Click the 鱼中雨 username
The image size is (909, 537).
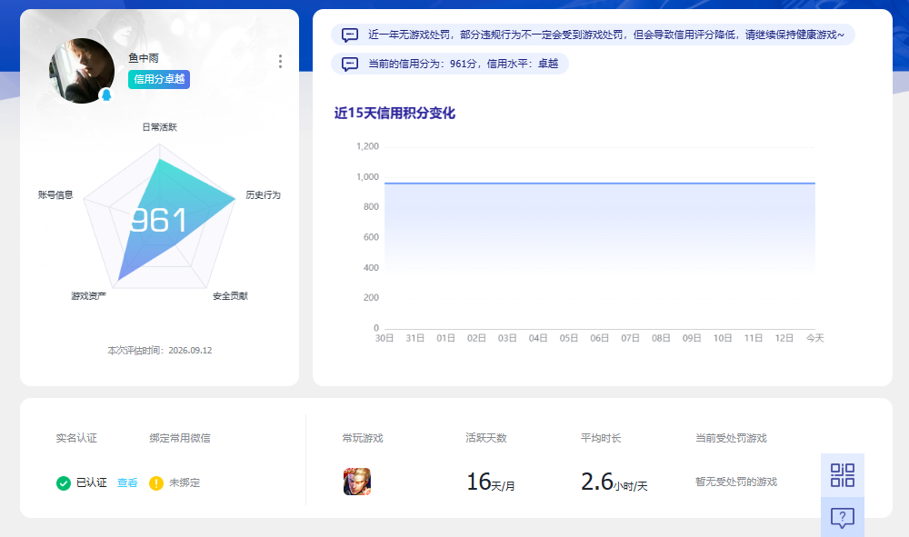(144, 58)
